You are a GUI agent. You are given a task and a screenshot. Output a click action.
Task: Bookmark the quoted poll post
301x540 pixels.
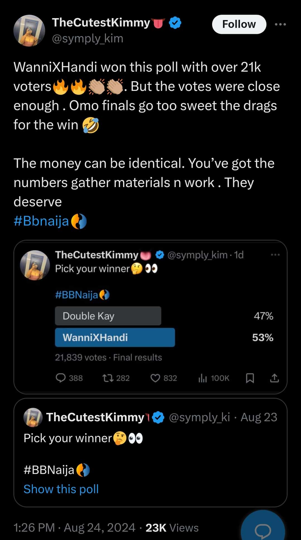click(x=250, y=378)
